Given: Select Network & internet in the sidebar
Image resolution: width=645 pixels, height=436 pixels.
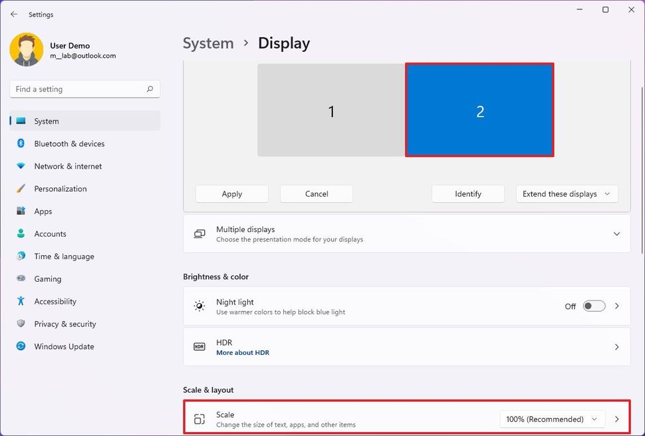Looking at the screenshot, I should (69, 166).
